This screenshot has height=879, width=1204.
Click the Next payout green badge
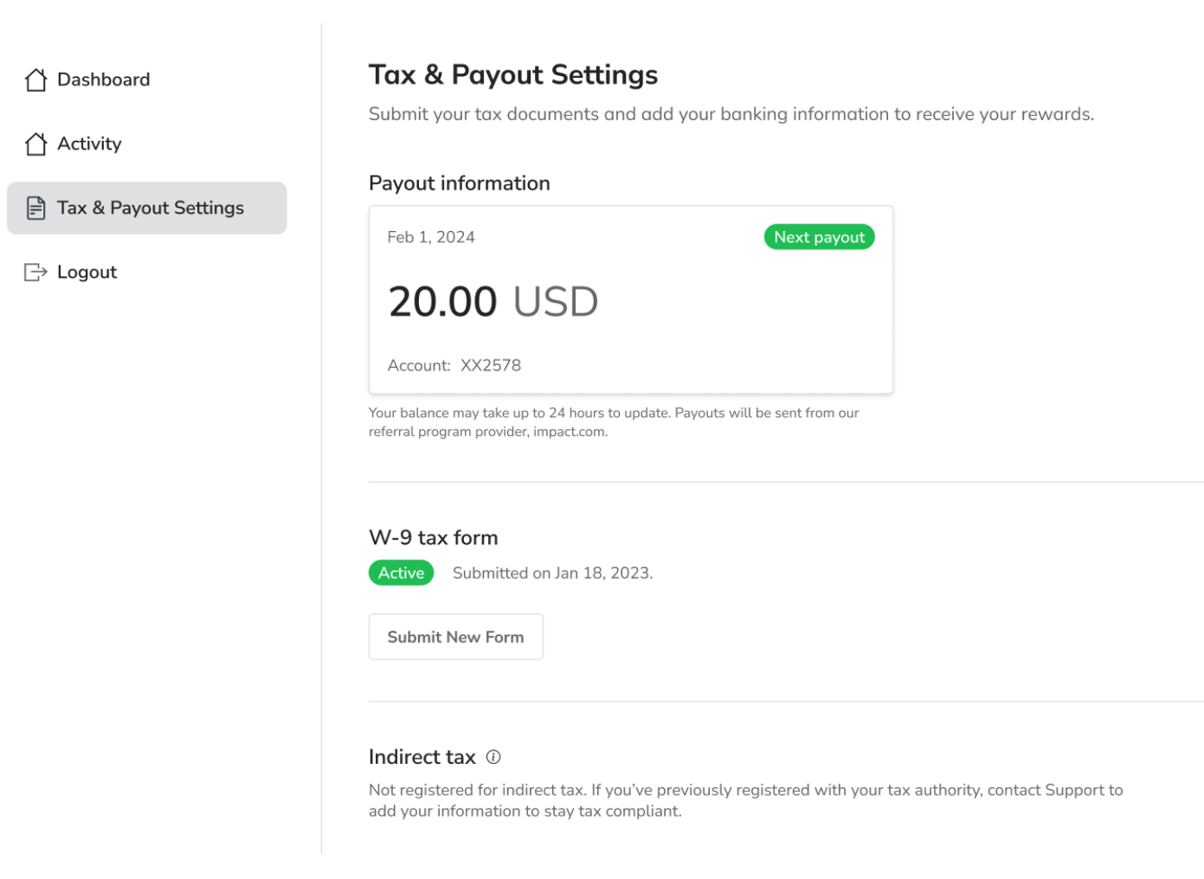coord(819,237)
